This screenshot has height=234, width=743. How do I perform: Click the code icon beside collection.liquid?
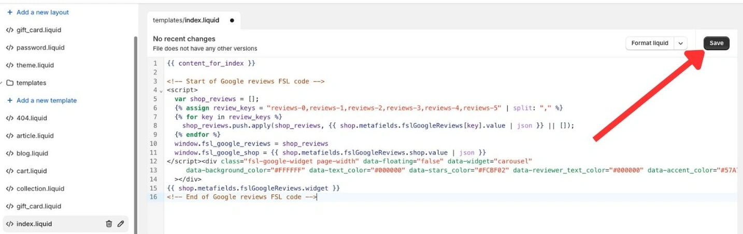coord(10,189)
